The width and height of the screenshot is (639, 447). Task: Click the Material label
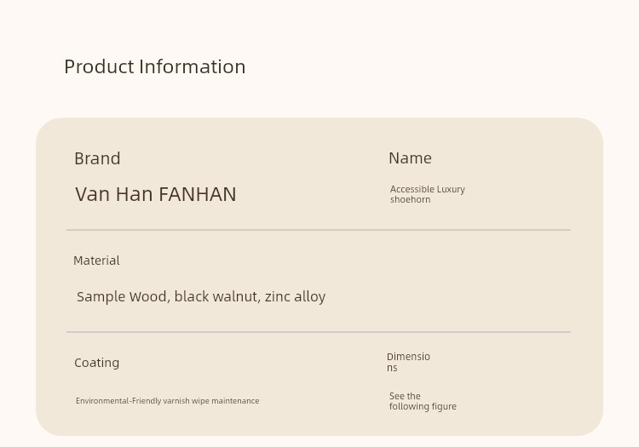coord(96,261)
